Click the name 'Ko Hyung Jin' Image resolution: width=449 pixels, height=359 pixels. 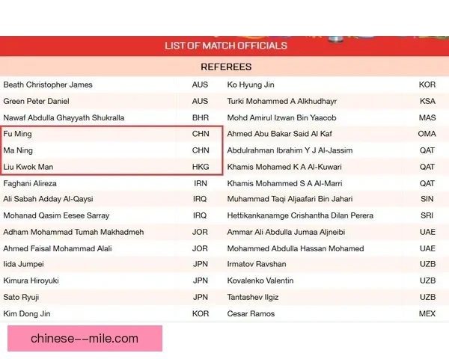(251, 85)
